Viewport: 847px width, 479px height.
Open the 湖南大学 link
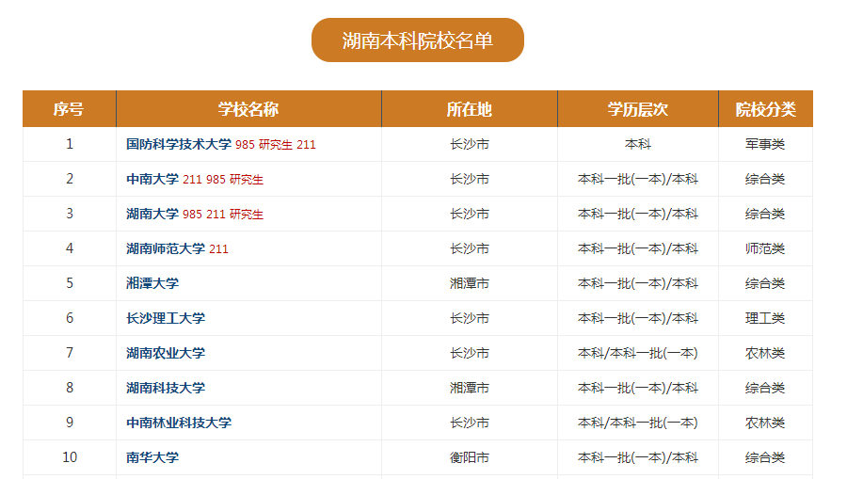click(152, 214)
